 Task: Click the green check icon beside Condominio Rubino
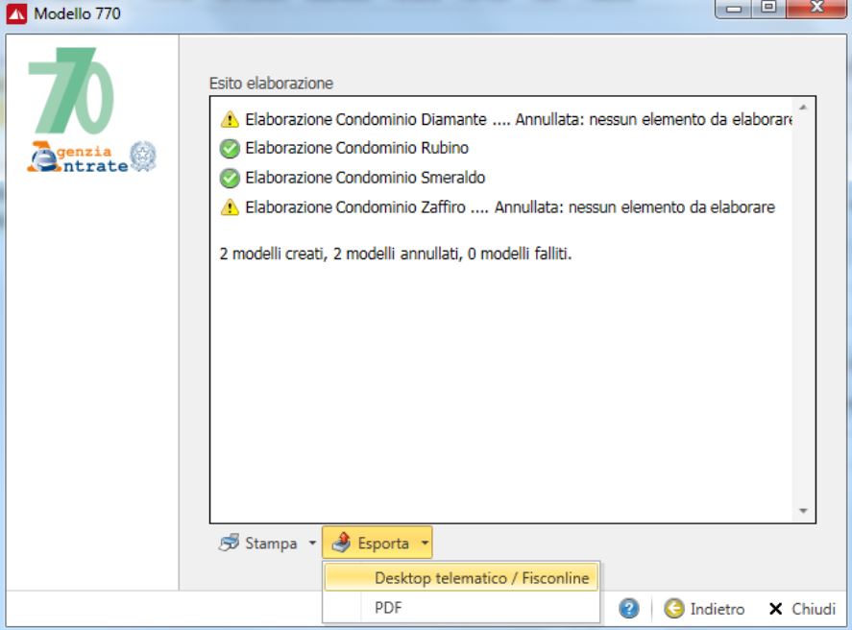click(x=230, y=148)
